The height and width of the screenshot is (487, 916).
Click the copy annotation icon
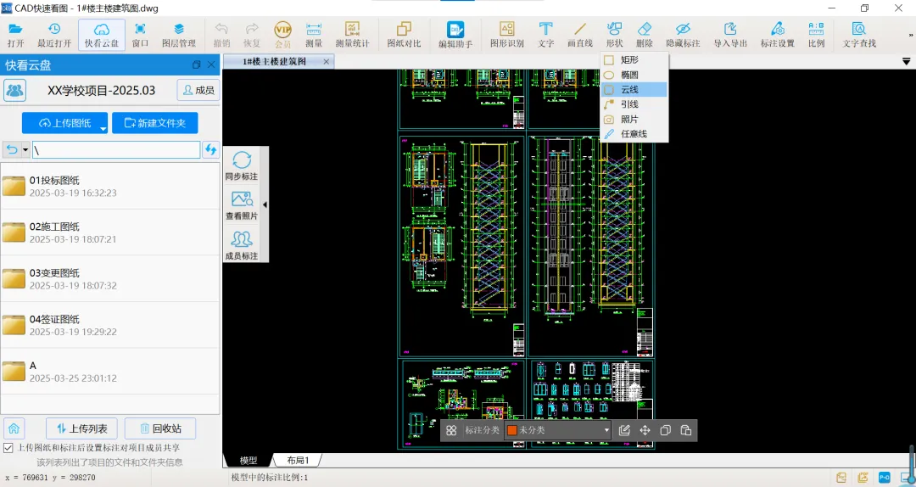click(x=665, y=430)
